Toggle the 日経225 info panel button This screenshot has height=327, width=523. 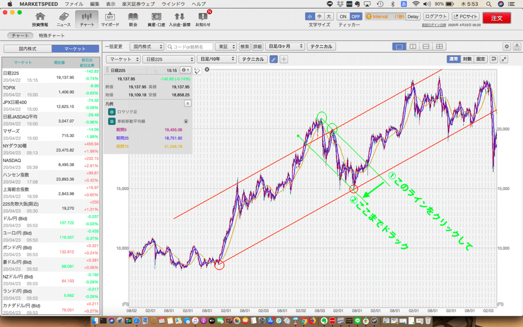pos(186,70)
